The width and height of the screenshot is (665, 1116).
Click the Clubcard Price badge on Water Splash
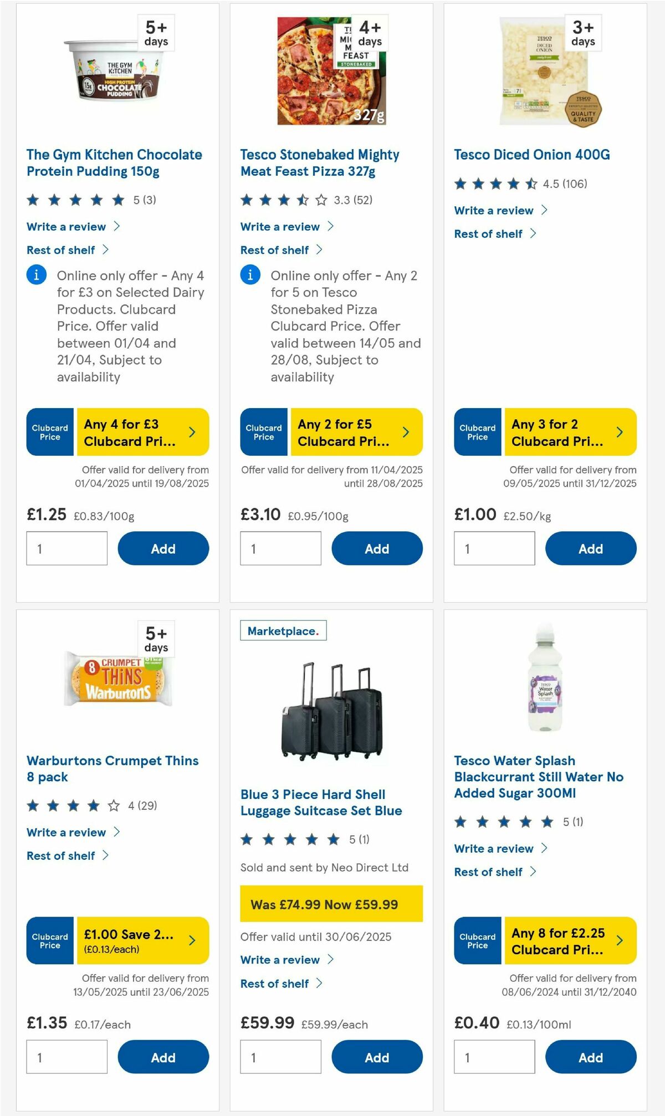(477, 940)
